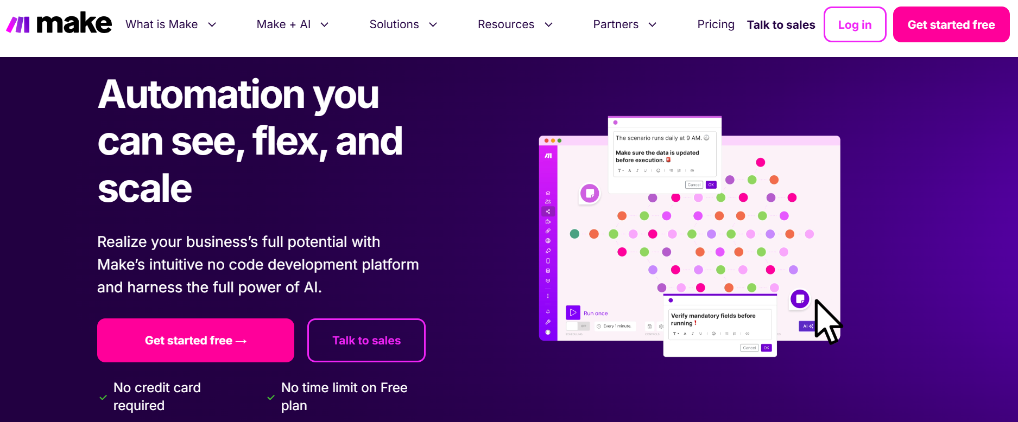Select the dark teal first node of the scenario
Image resolution: width=1018 pixels, height=422 pixels.
click(574, 234)
